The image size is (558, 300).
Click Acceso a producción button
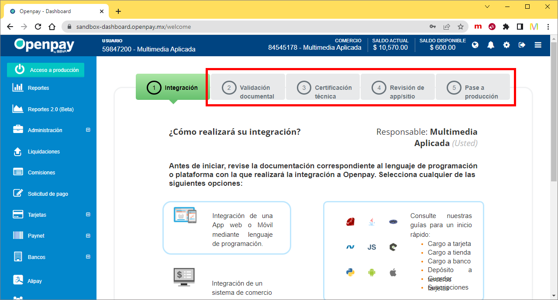pyautogui.click(x=45, y=70)
